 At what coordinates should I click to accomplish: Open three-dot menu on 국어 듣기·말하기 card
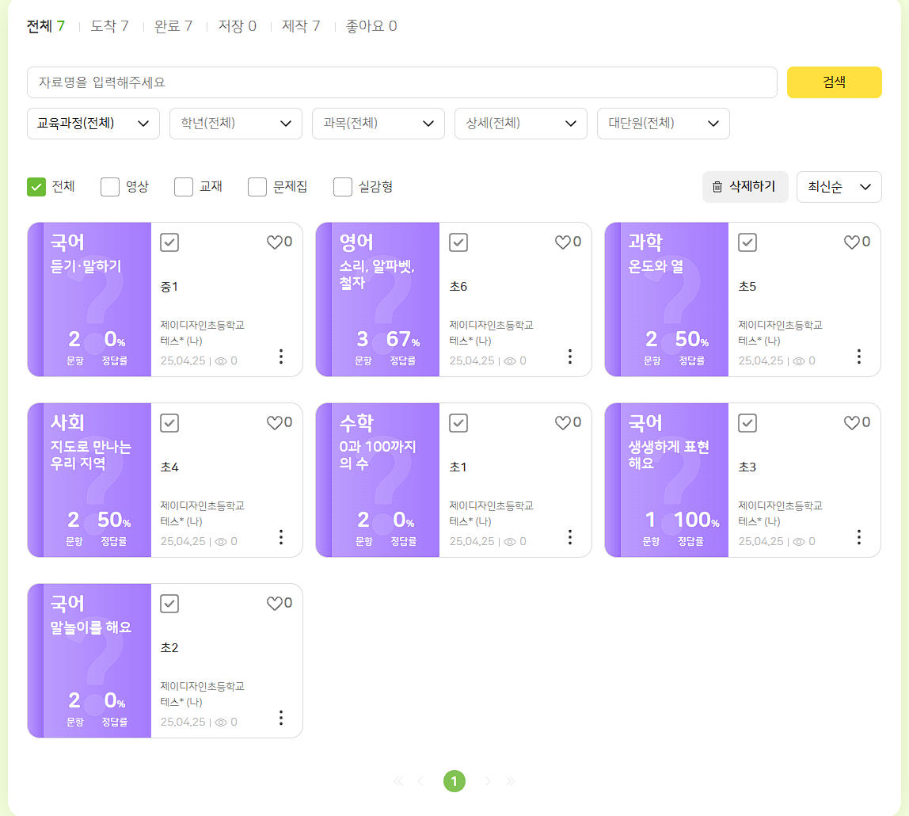(x=280, y=357)
